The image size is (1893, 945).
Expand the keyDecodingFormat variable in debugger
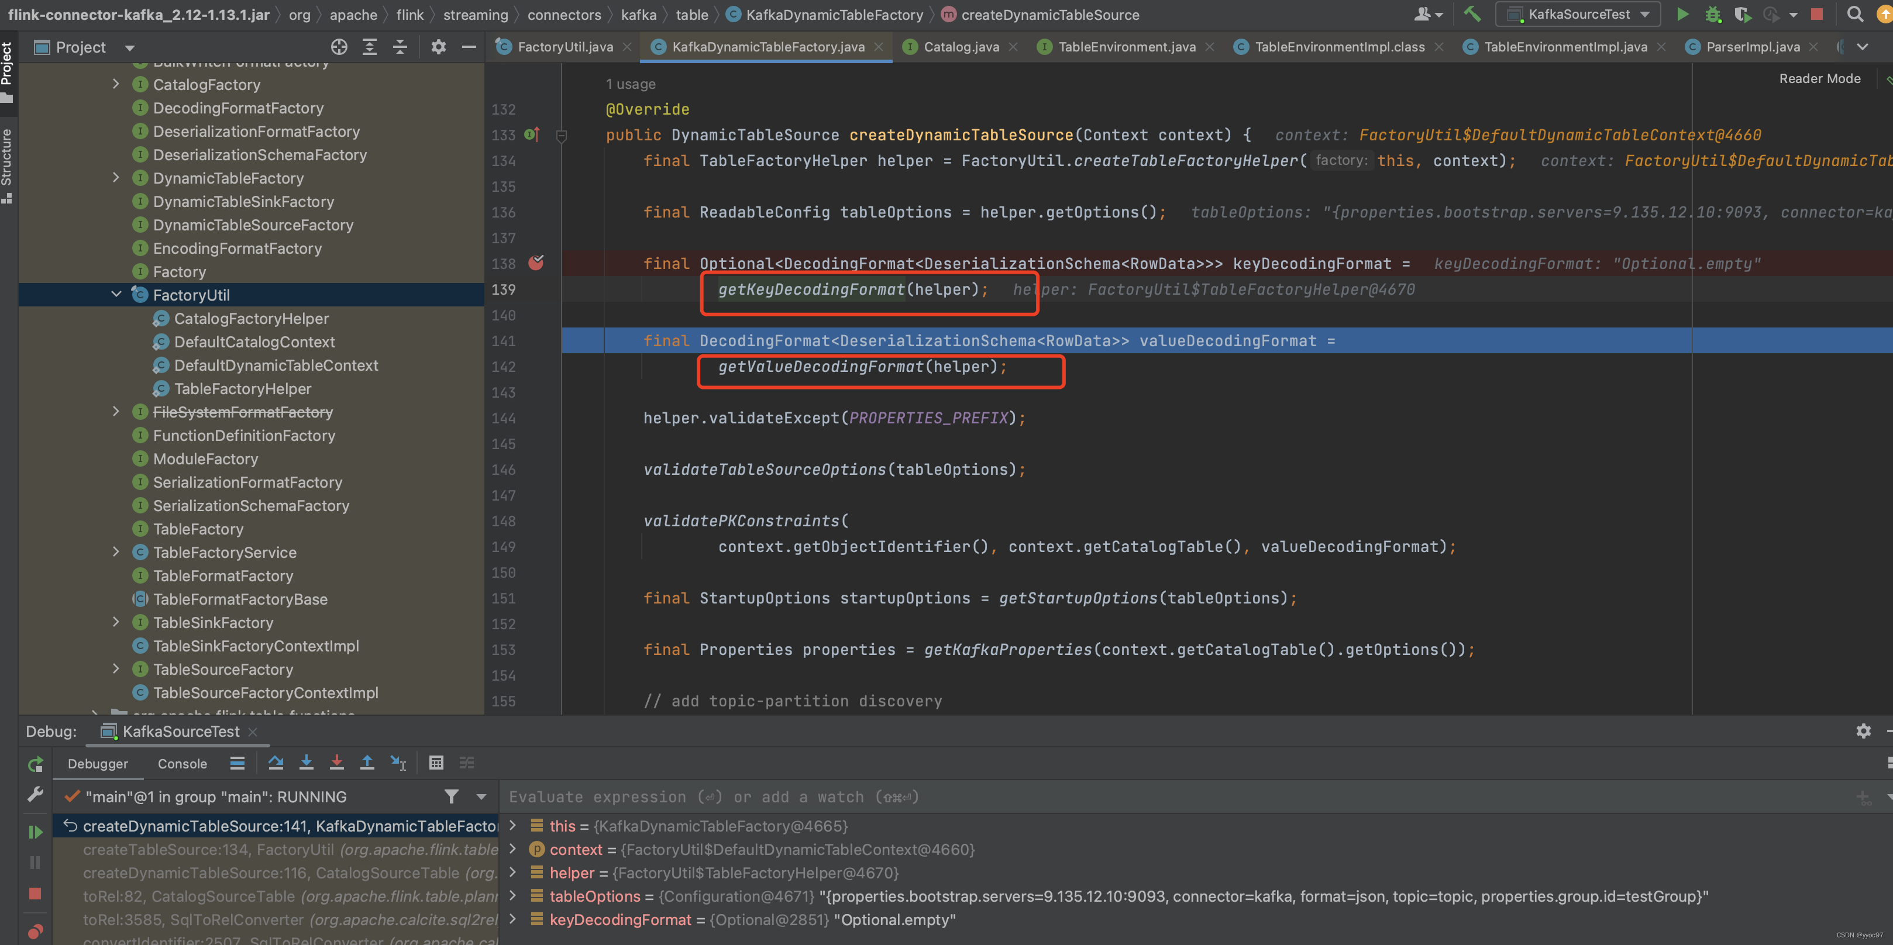tap(517, 920)
